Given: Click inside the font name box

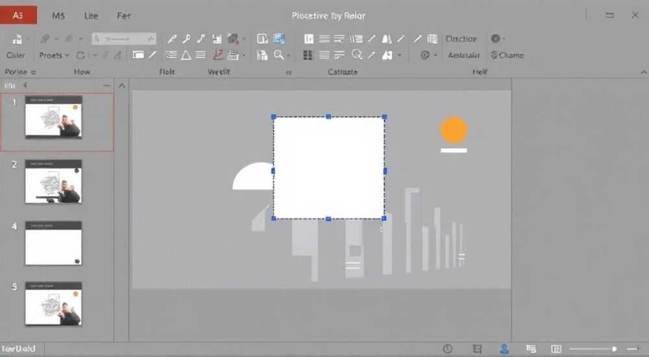Looking at the screenshot, I should pos(124,38).
